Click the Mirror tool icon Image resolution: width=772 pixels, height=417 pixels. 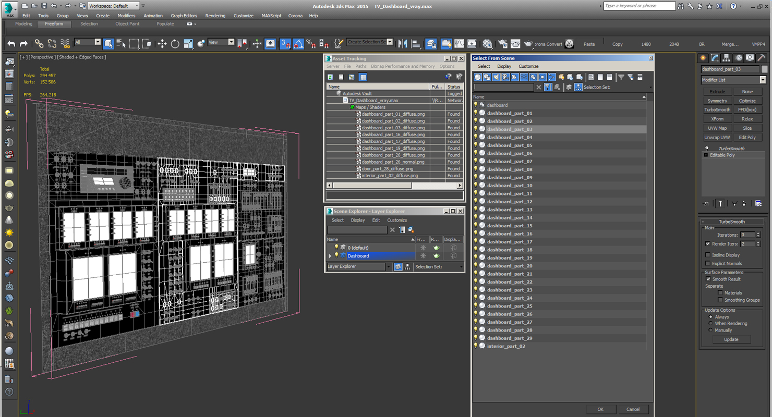[x=403, y=44]
